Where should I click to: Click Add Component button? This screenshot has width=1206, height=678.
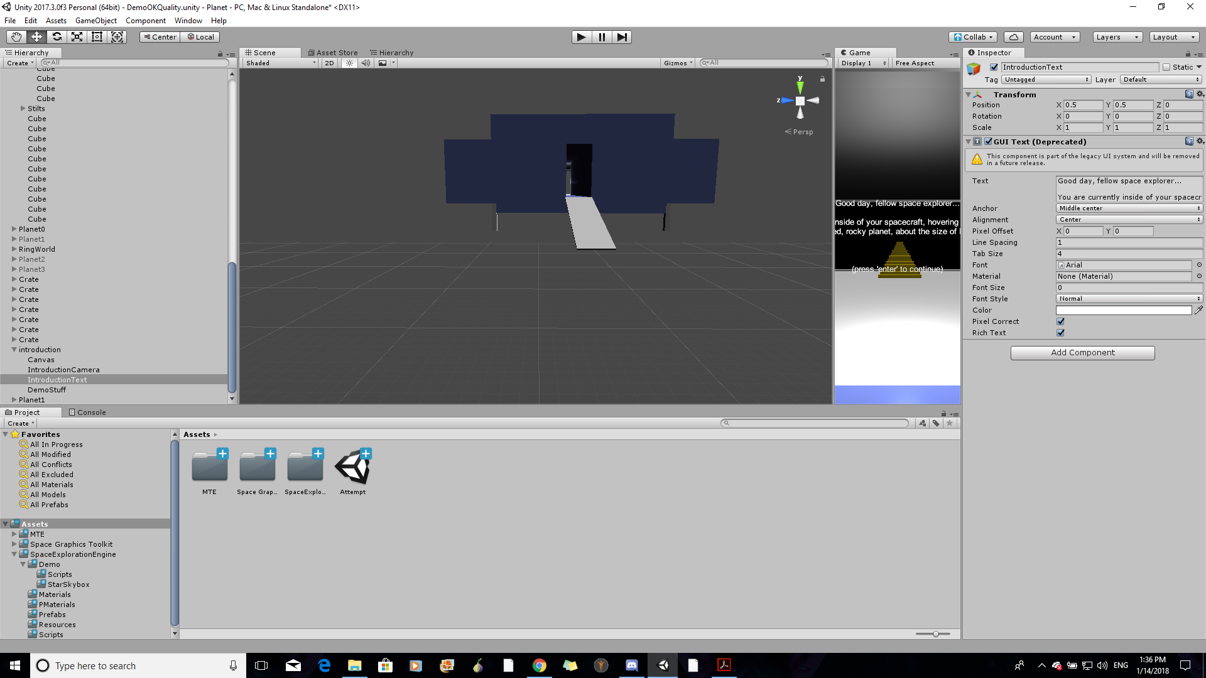point(1082,353)
